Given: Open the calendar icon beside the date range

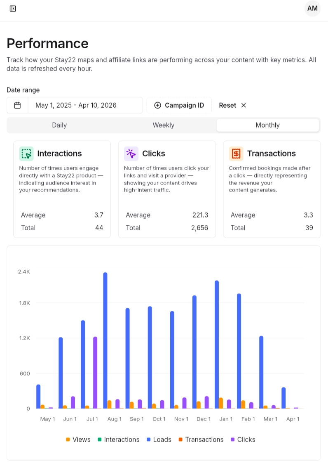Looking at the screenshot, I should [17, 105].
